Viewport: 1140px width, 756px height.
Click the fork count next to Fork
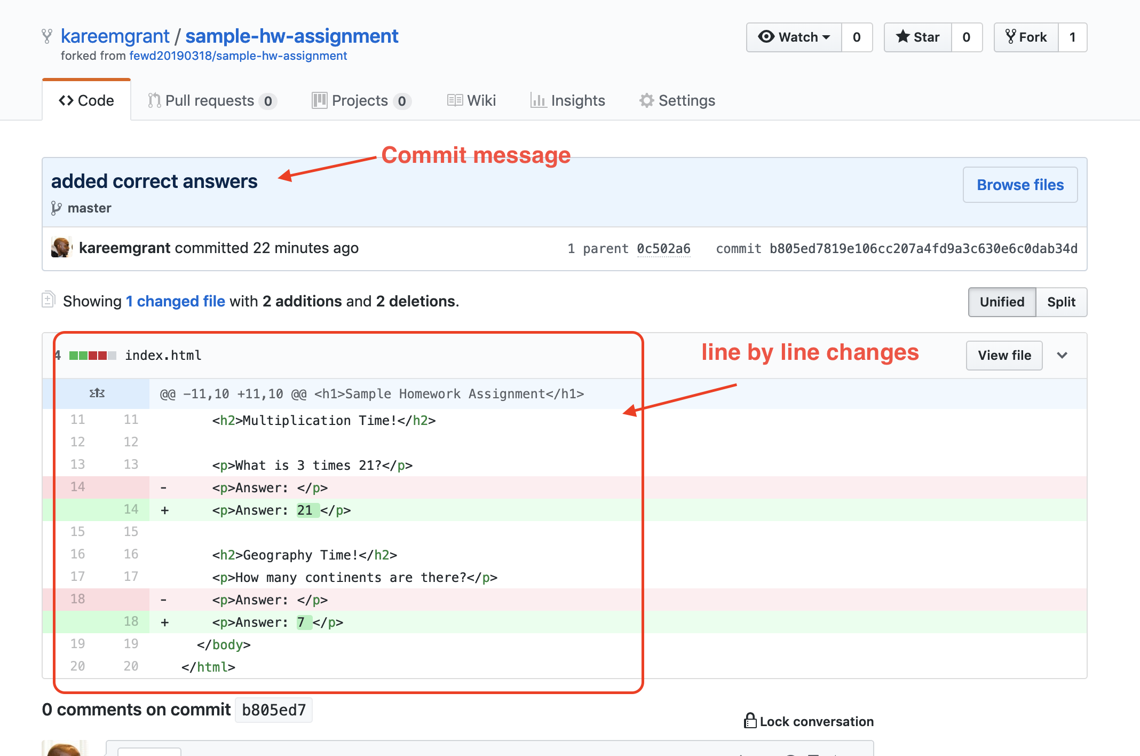[1073, 37]
